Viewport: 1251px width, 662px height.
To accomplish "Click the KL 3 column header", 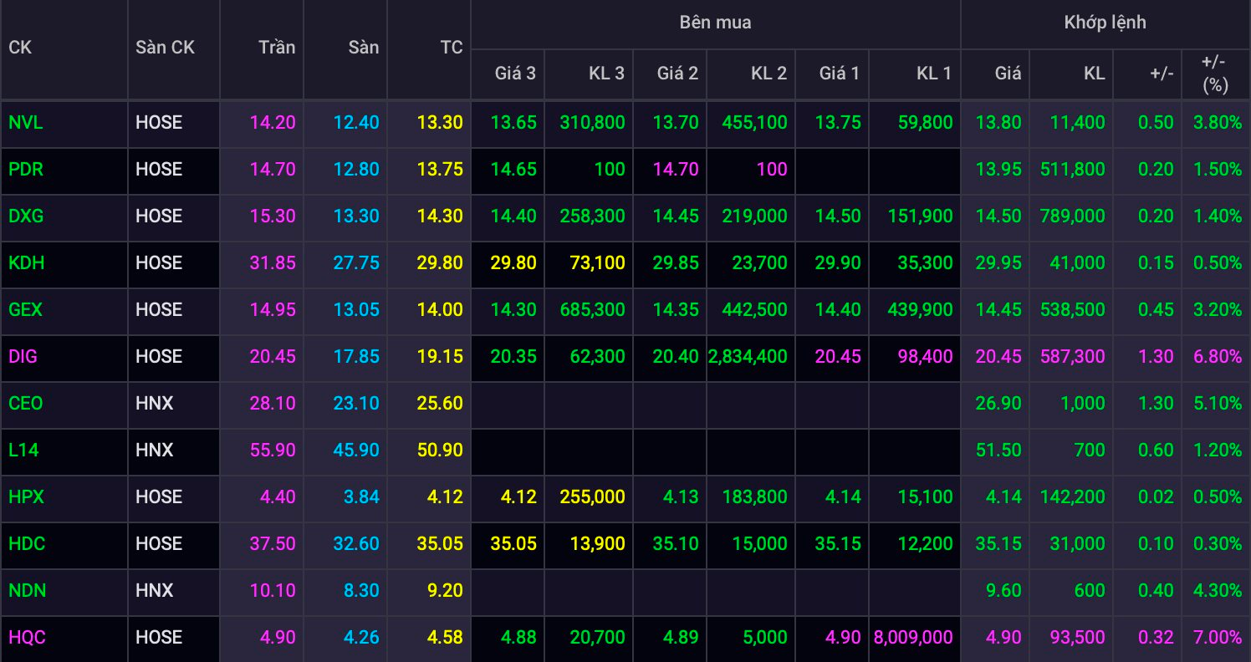I will (606, 74).
